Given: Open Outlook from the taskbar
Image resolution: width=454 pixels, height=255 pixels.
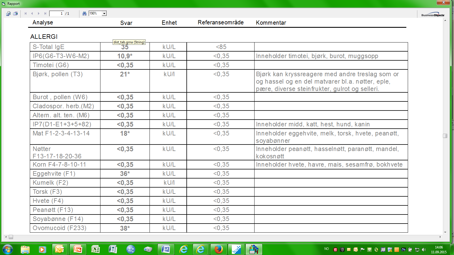Looking at the screenshot, I should 60,249.
